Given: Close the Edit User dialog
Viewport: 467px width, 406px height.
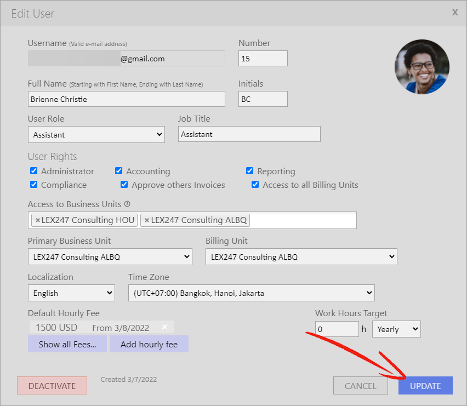Looking at the screenshot, I should [x=455, y=12].
